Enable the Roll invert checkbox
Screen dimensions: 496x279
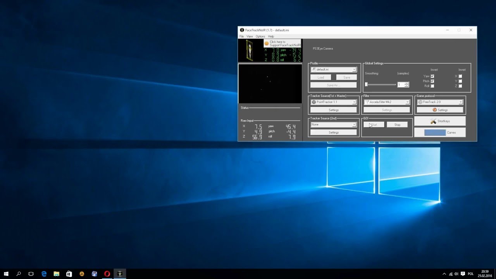click(432, 86)
